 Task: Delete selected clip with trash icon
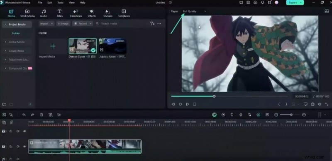pos(41,115)
